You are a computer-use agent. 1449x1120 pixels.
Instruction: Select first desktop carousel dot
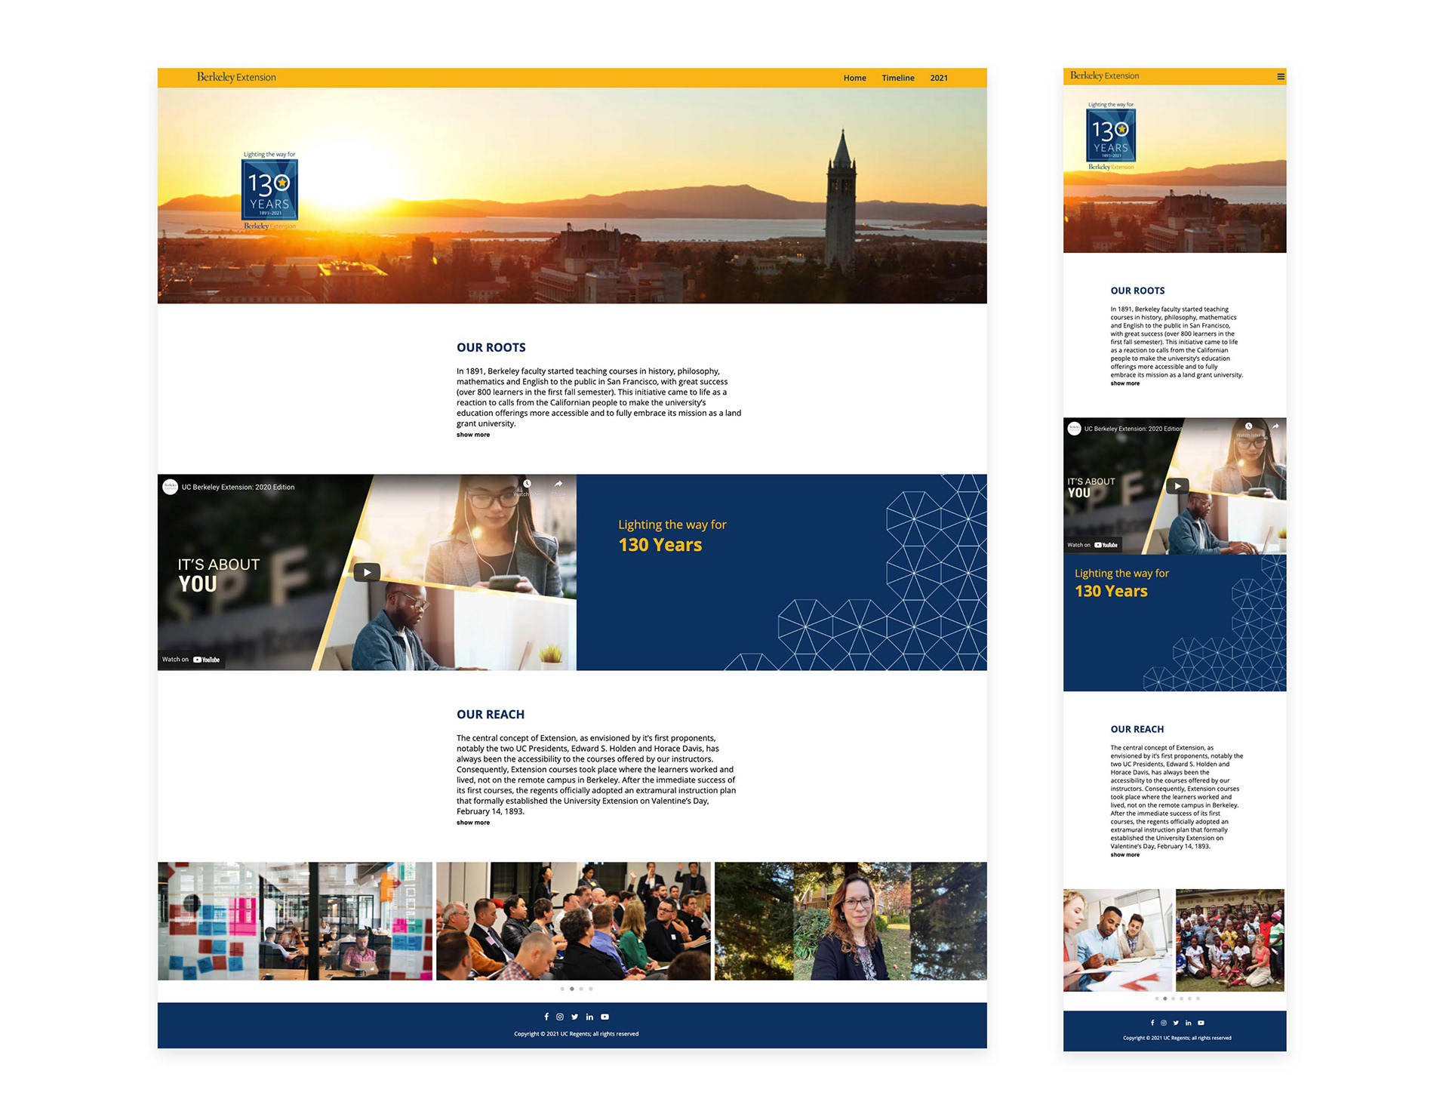562,989
